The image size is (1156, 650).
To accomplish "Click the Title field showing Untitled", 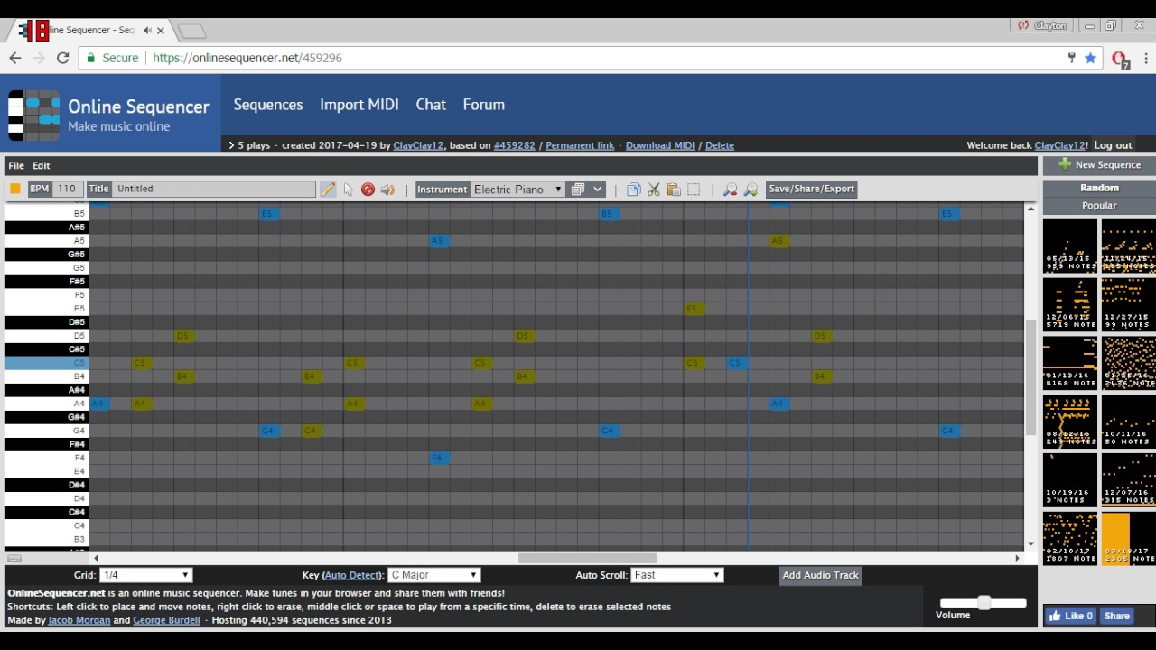I will [214, 189].
